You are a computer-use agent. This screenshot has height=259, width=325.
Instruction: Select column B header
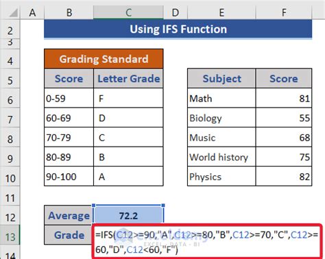click(69, 12)
